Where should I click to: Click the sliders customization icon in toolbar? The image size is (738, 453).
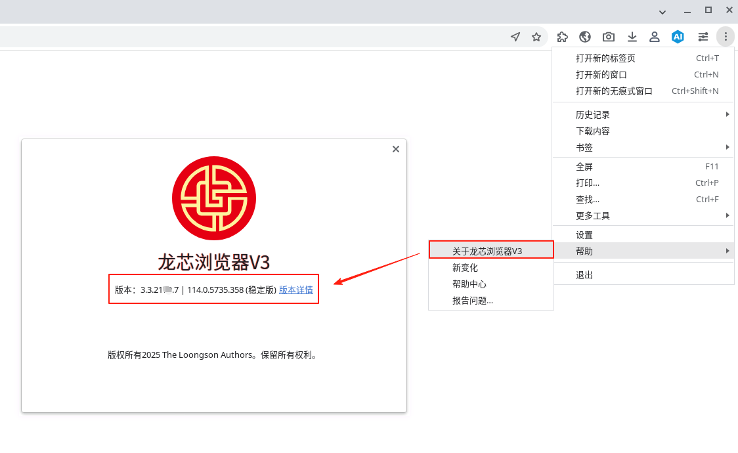coord(703,37)
